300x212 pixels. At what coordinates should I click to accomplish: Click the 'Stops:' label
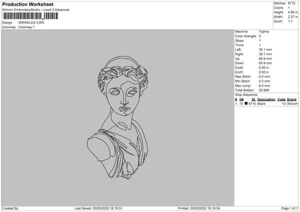239,41
